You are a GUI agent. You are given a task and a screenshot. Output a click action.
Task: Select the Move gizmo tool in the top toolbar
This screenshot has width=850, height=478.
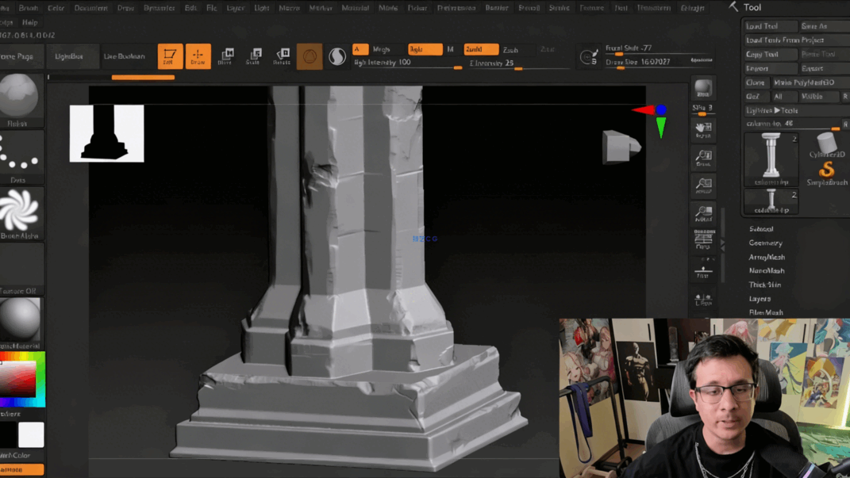tap(228, 56)
